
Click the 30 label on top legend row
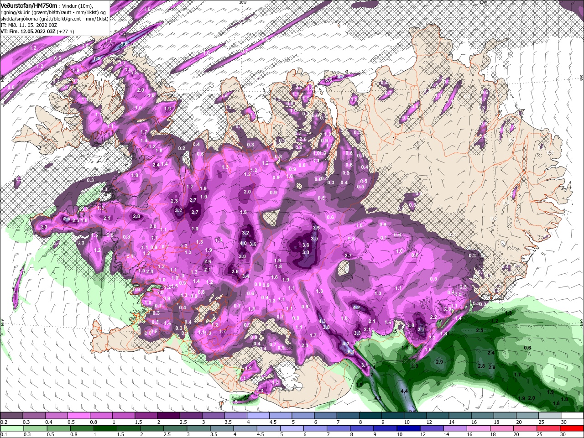[x=563, y=421]
